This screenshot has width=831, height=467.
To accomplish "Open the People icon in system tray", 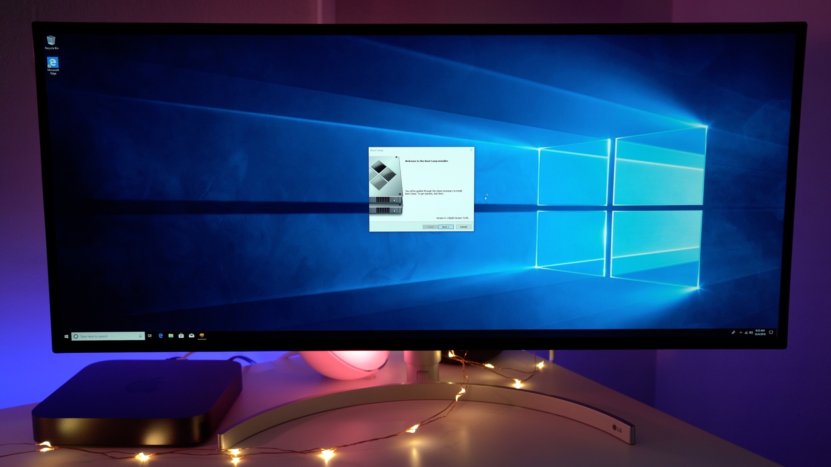I will (x=733, y=333).
